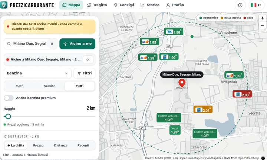The image size is (267, 160).
Task: Open the Filtri button
Action: [85, 73]
